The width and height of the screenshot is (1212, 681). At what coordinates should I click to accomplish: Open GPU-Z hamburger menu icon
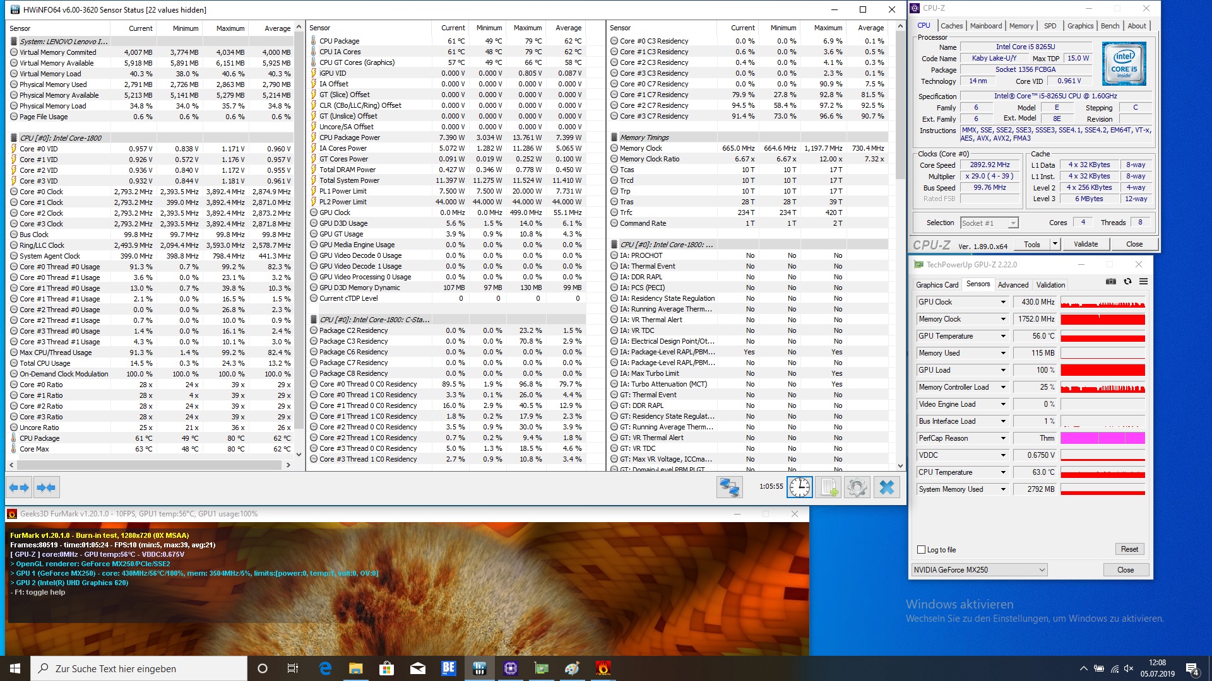pos(1143,282)
